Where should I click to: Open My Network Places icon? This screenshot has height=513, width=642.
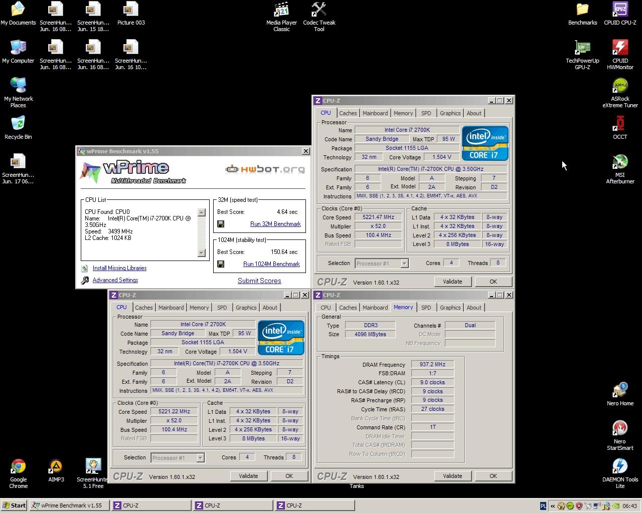click(x=18, y=93)
